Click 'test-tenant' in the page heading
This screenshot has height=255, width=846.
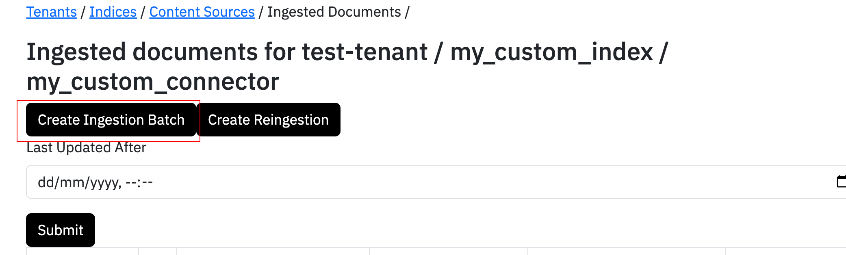coord(364,52)
